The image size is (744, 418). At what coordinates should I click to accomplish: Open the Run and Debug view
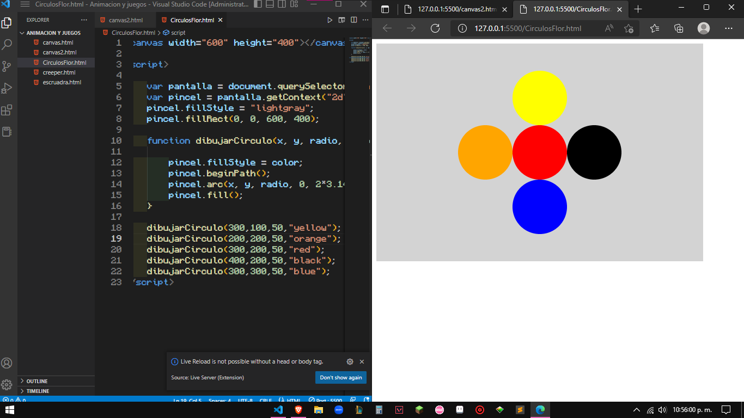pos(7,88)
